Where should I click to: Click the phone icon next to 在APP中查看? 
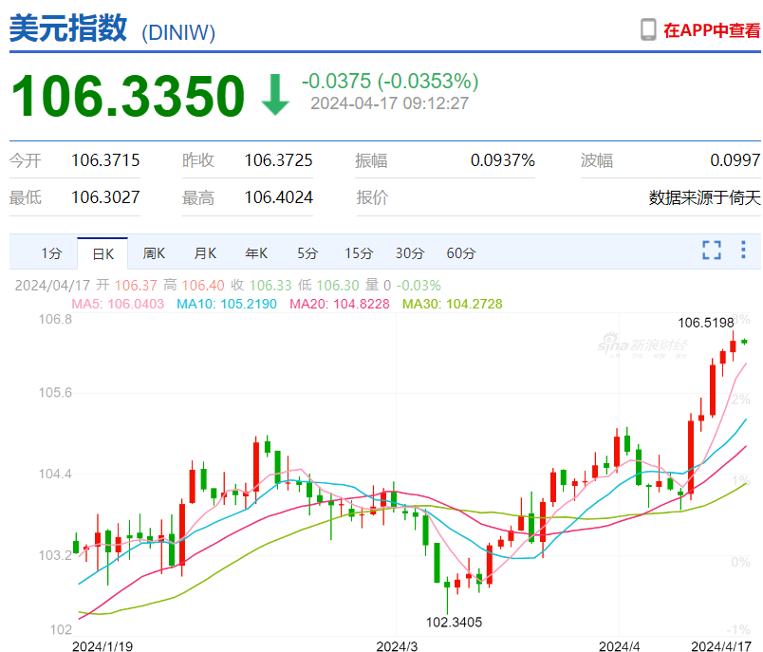[x=649, y=29]
